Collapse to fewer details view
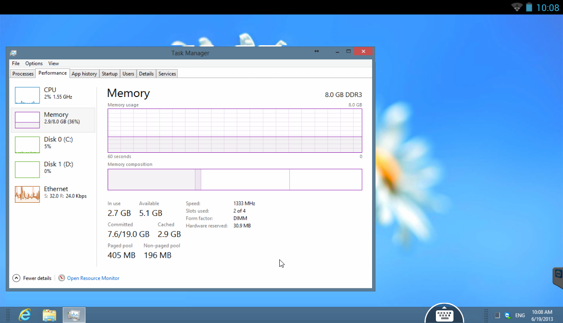 (32, 278)
